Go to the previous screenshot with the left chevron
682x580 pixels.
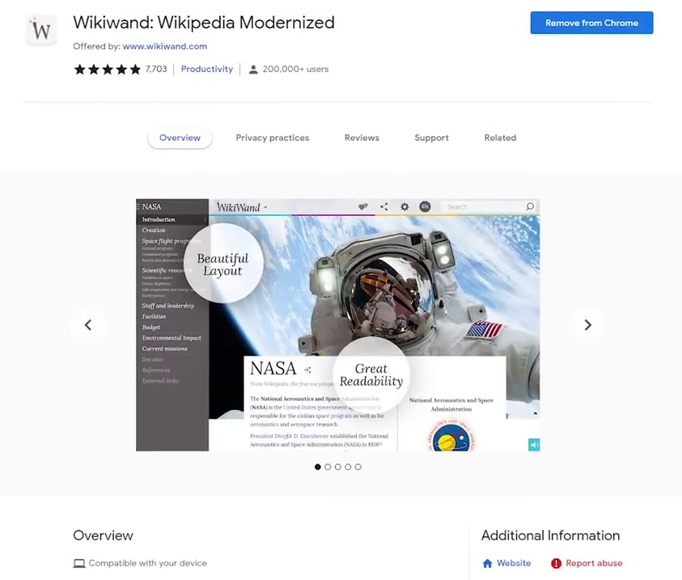coord(88,324)
